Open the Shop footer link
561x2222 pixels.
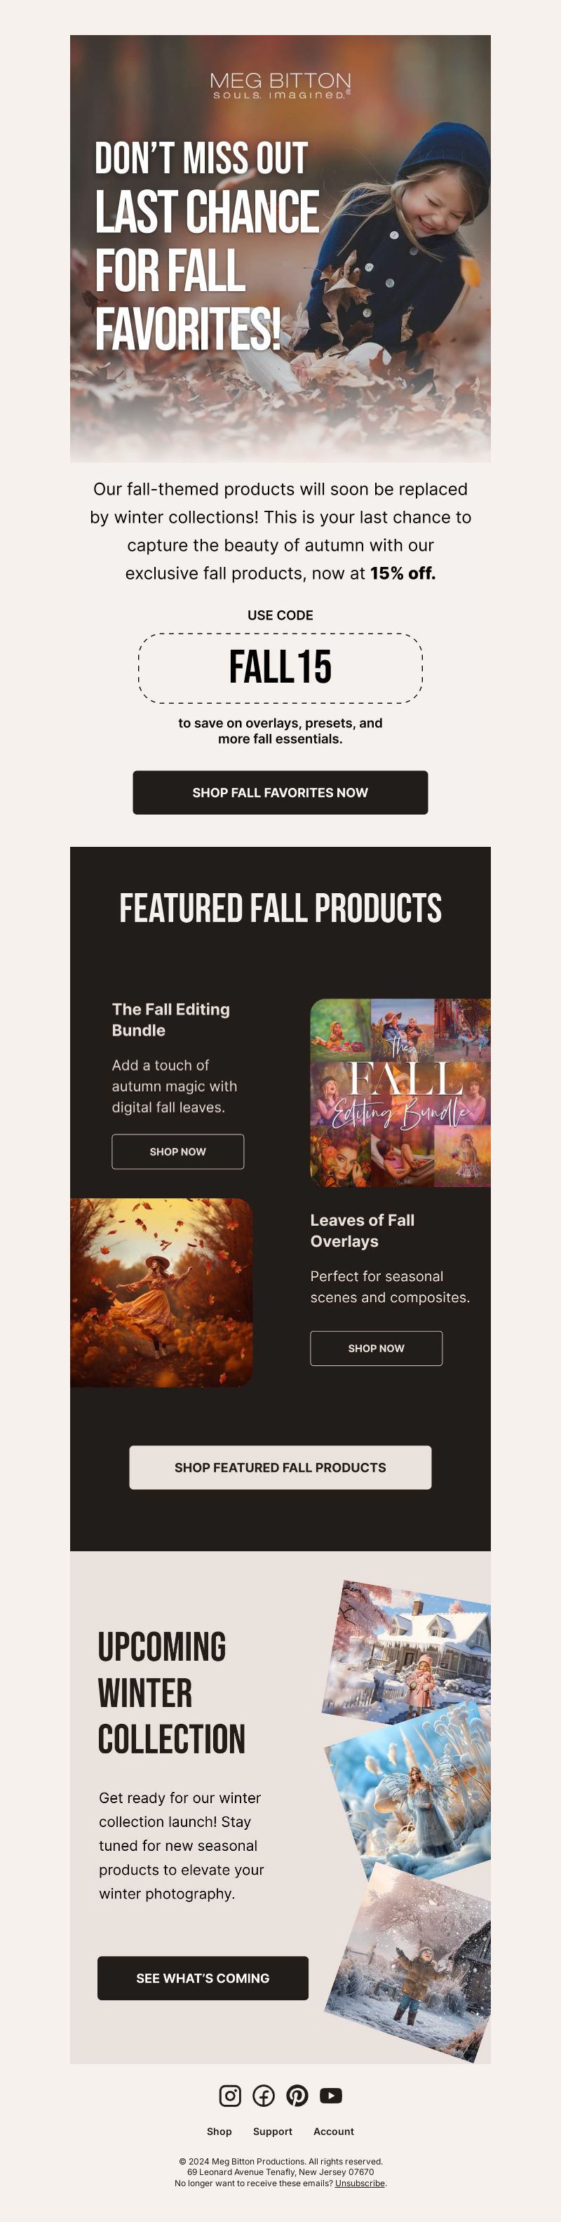pos(219,2131)
